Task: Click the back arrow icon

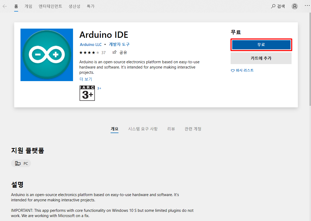Action: tap(5, 6)
